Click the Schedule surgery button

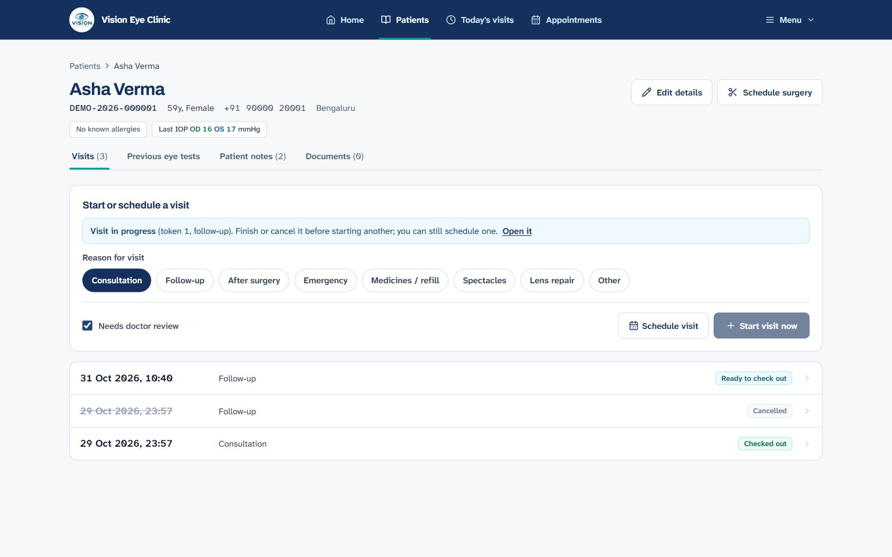(770, 92)
